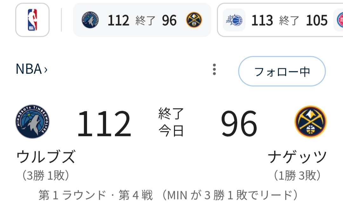Click the NBA league logo button
343x220 pixels.
point(32,20)
